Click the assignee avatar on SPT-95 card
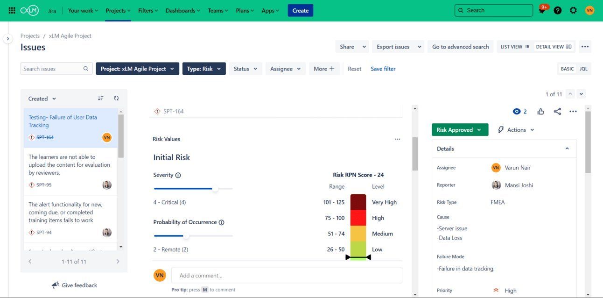603x298 pixels. (x=107, y=185)
